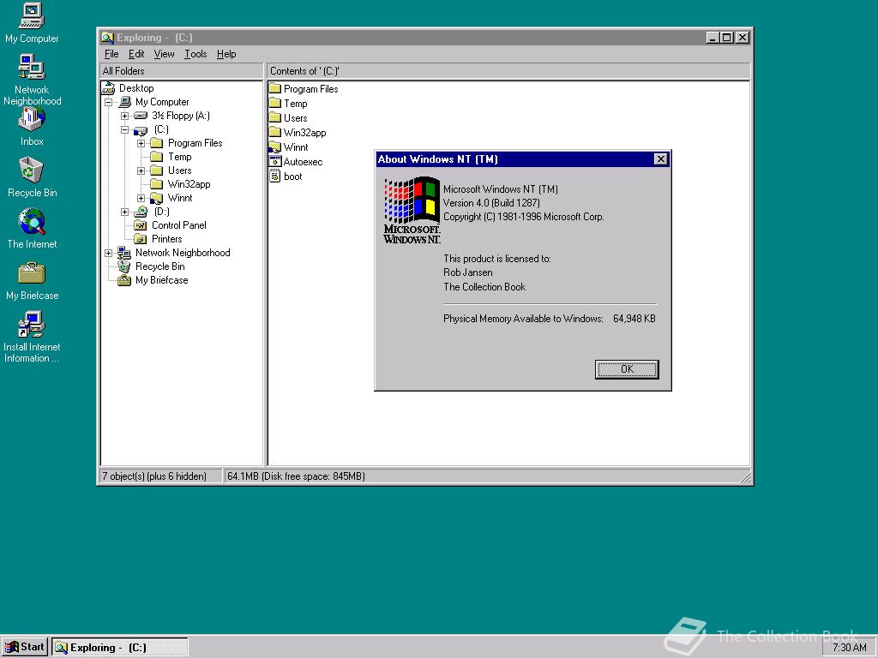Viewport: 878px width, 658px height.
Task: Click Printers icon in folder tree
Action: coord(140,239)
